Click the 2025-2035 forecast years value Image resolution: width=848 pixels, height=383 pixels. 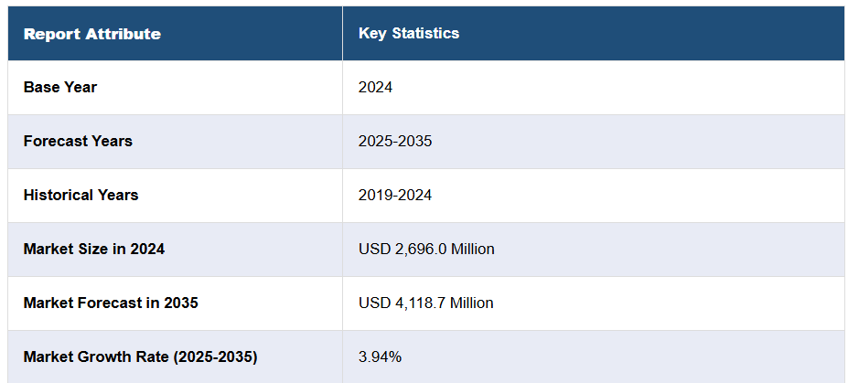click(x=395, y=142)
